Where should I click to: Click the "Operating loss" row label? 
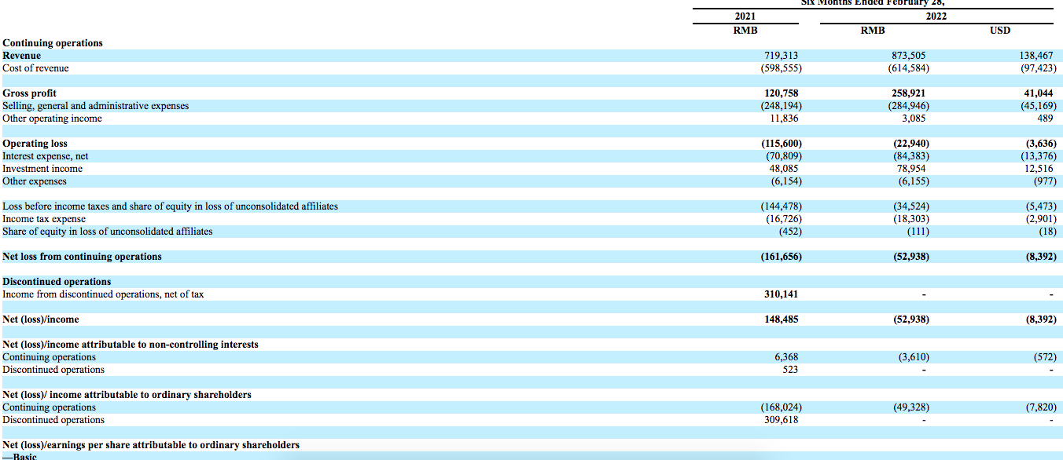pos(35,144)
